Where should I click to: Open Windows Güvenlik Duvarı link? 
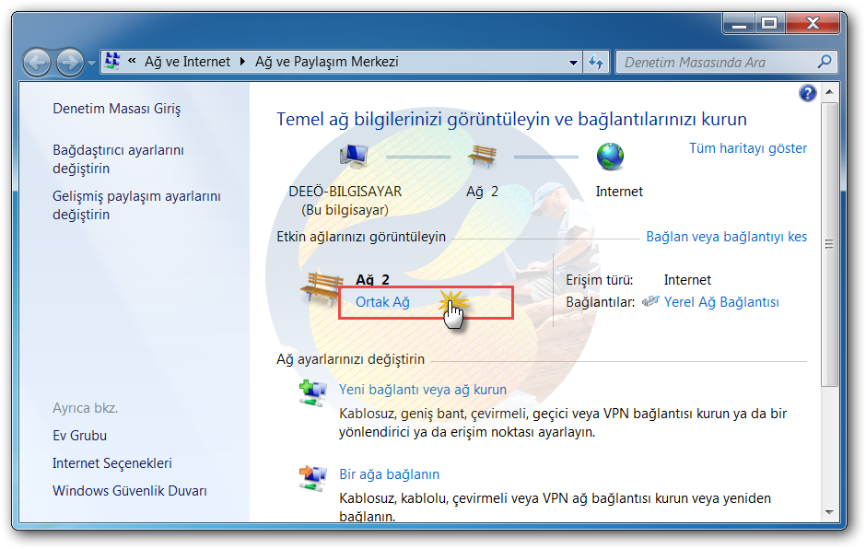pyautogui.click(x=130, y=491)
